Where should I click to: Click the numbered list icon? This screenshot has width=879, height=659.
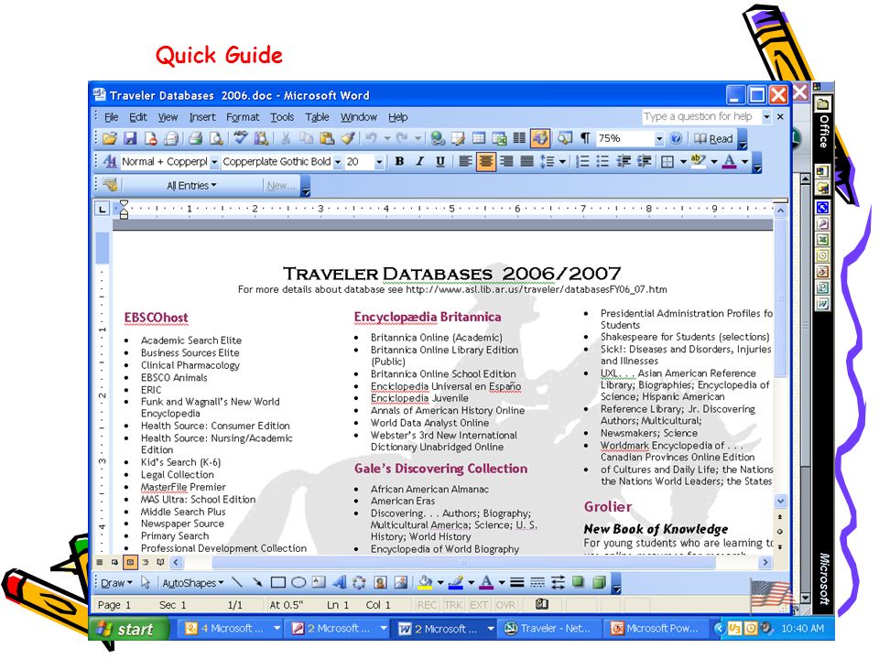582,162
